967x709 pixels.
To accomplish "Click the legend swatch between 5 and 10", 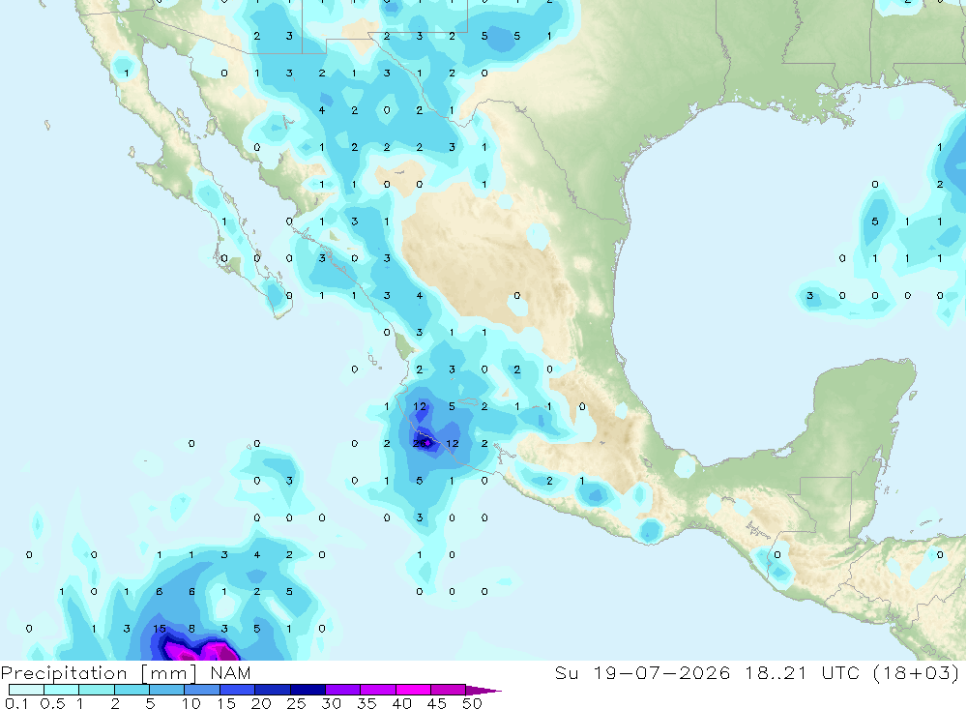I will tap(167, 690).
